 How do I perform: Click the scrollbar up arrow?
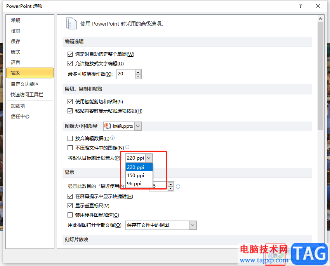[320, 19]
